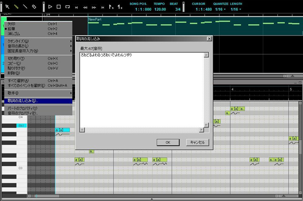Choose 消しゴム option in context menu
303x201 pixels.
point(16,34)
